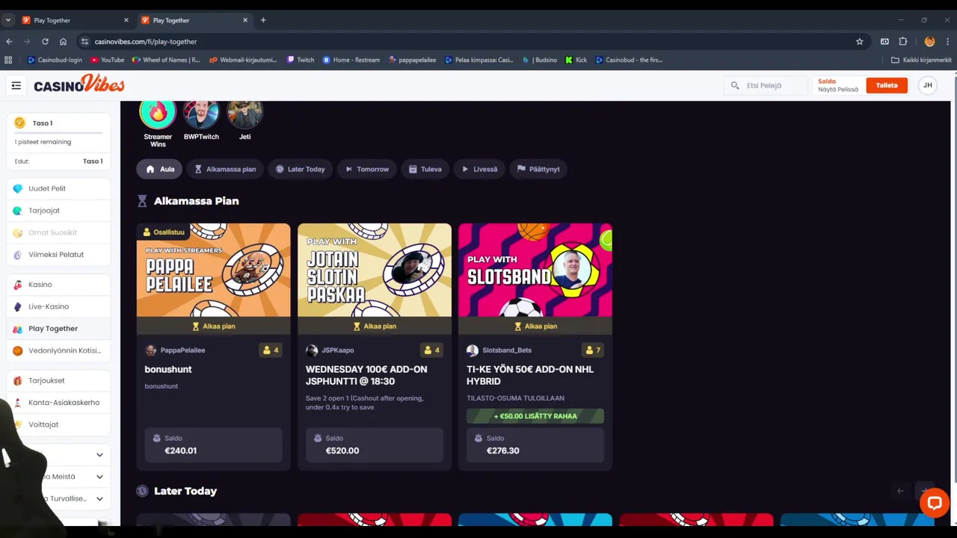Click the Slotsband_Bets host avatar icon
Viewport: 957px width, 538px height.
tap(473, 350)
